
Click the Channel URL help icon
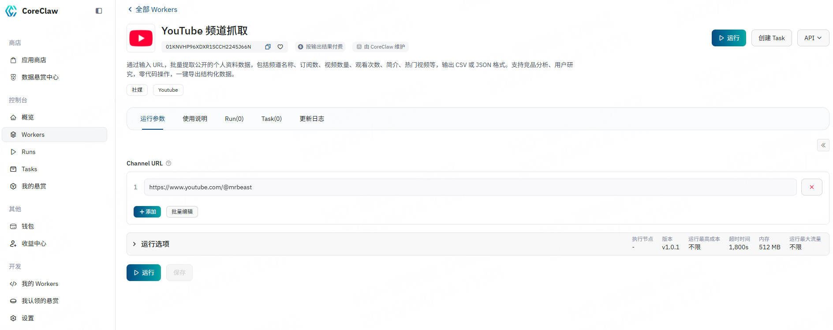[x=168, y=163]
